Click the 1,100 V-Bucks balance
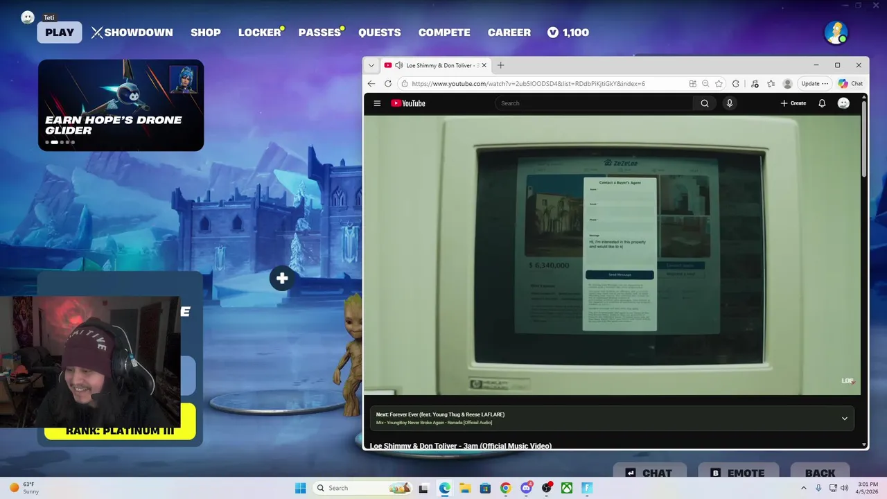Viewport: 887px width, 499px height. (x=568, y=33)
